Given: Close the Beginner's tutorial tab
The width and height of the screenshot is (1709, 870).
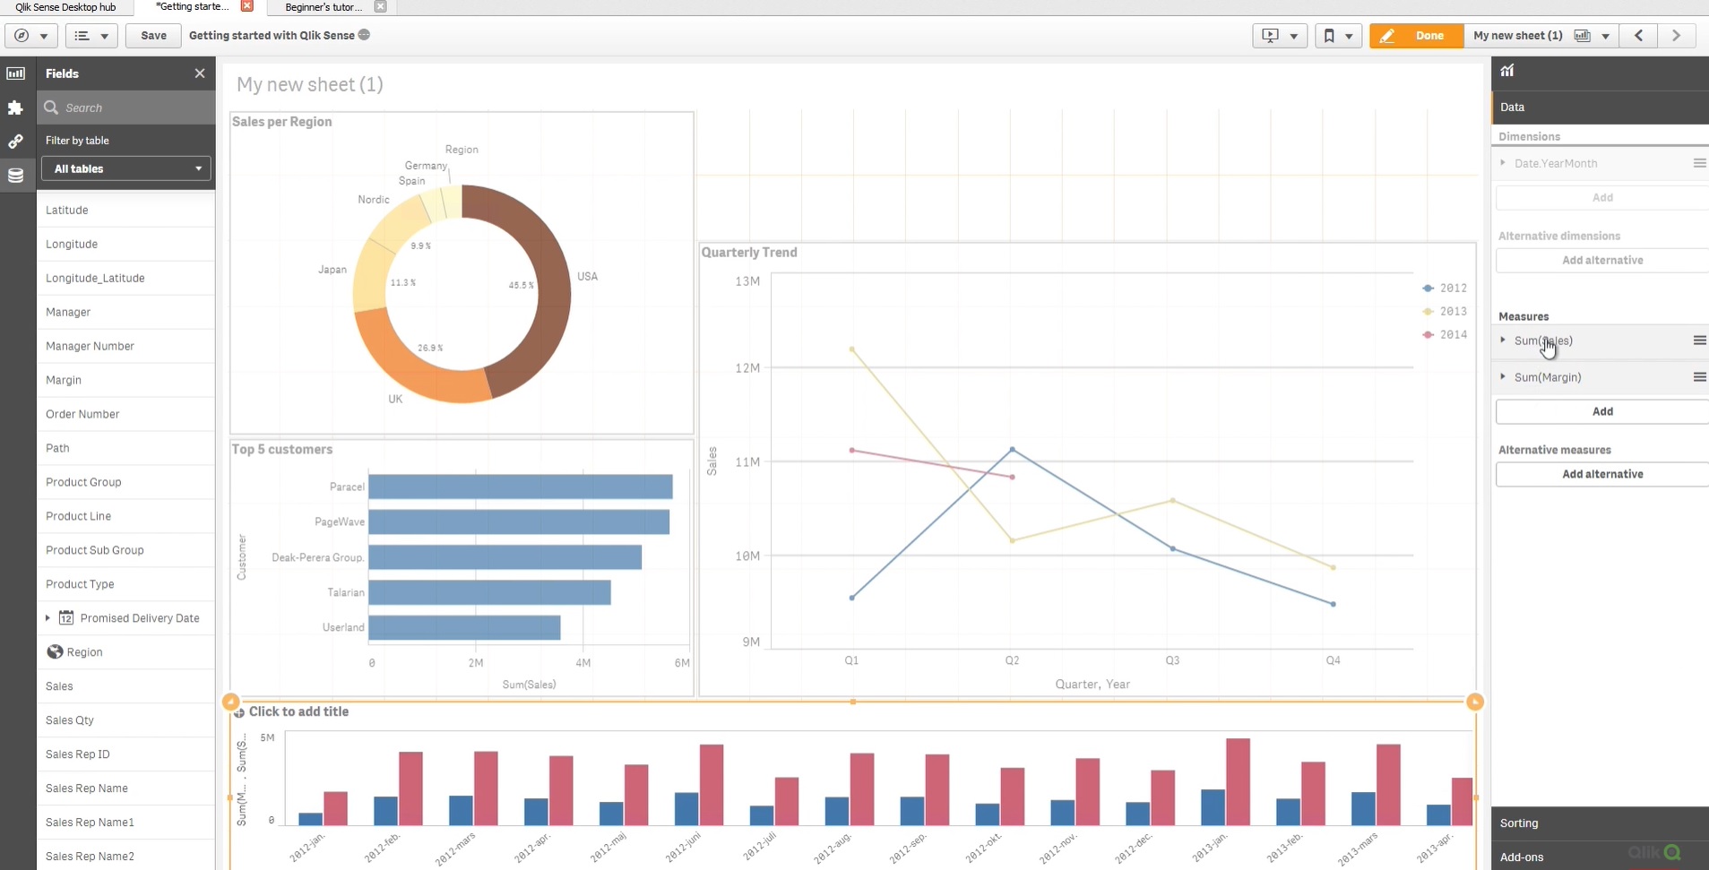Looking at the screenshot, I should (380, 6).
